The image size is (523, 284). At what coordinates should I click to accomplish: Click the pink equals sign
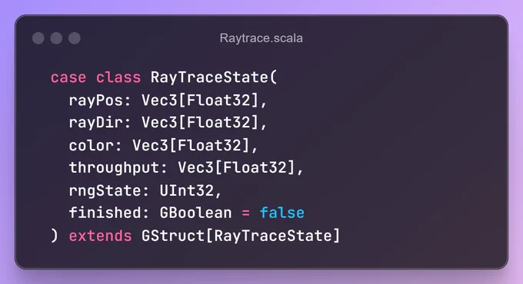tap(245, 213)
